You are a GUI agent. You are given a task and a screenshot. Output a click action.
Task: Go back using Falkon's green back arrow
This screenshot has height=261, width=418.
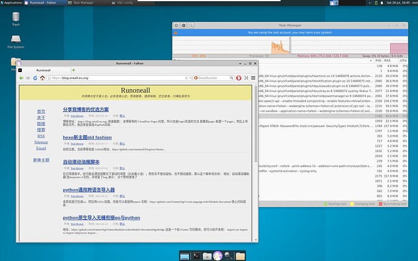21,78
